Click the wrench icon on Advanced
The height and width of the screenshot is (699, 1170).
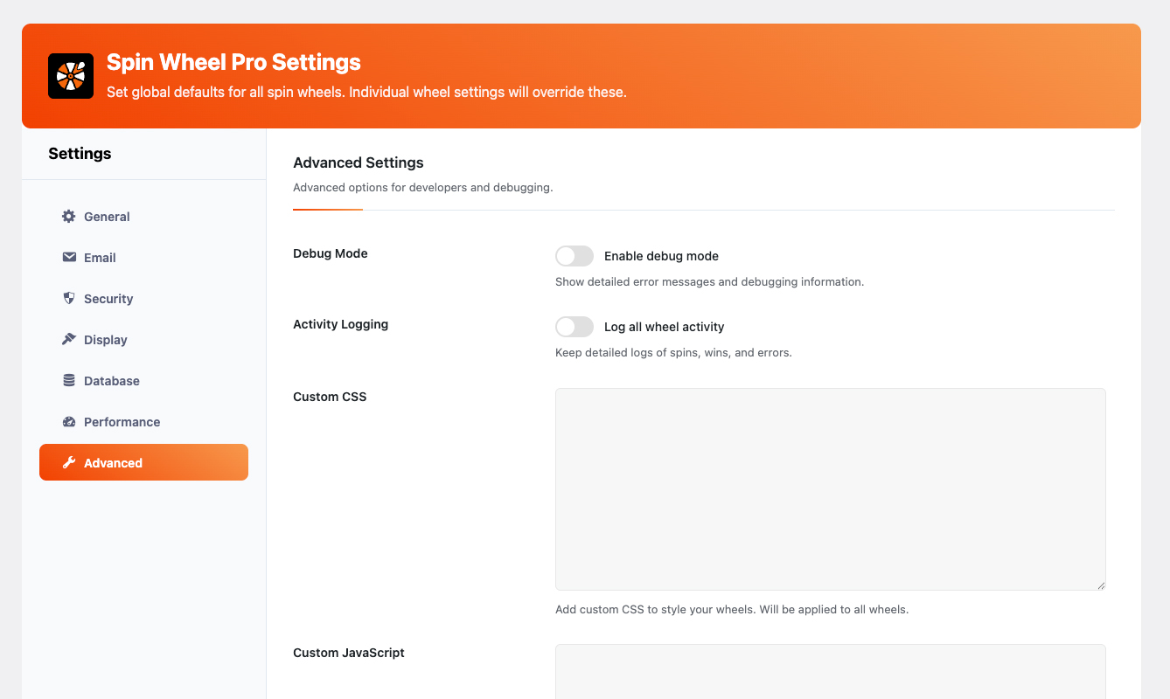point(68,462)
